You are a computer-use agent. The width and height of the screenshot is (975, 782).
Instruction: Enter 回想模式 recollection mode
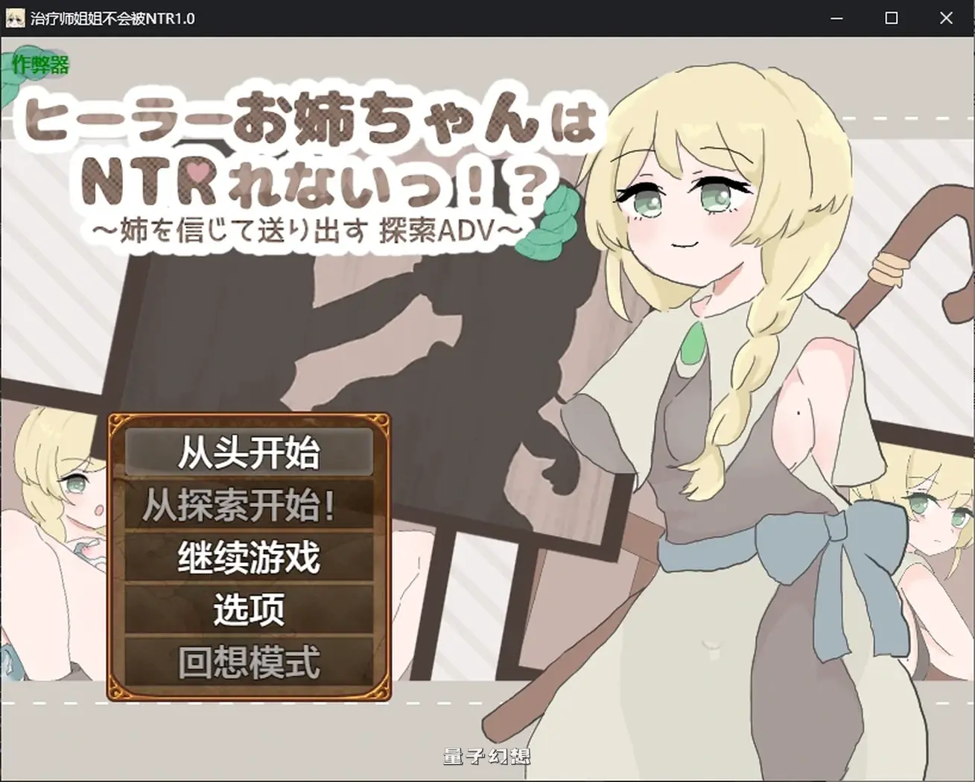tap(249, 660)
